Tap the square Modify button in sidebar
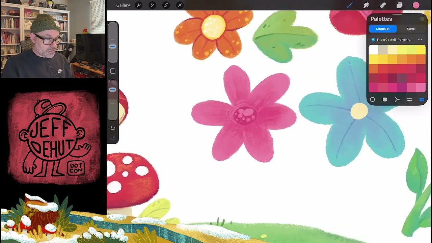The height and width of the screenshot is (243, 432). [113, 71]
